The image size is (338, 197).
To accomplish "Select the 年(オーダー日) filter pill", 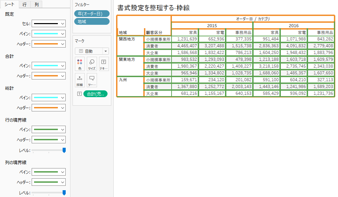I will pos(92,14).
